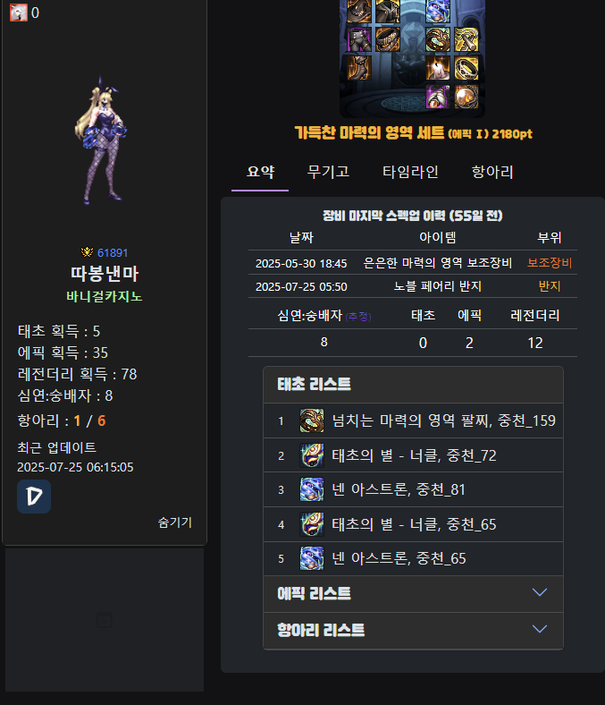The image size is (605, 705).
Task: Switch to the 무기고 tab
Action: click(328, 172)
